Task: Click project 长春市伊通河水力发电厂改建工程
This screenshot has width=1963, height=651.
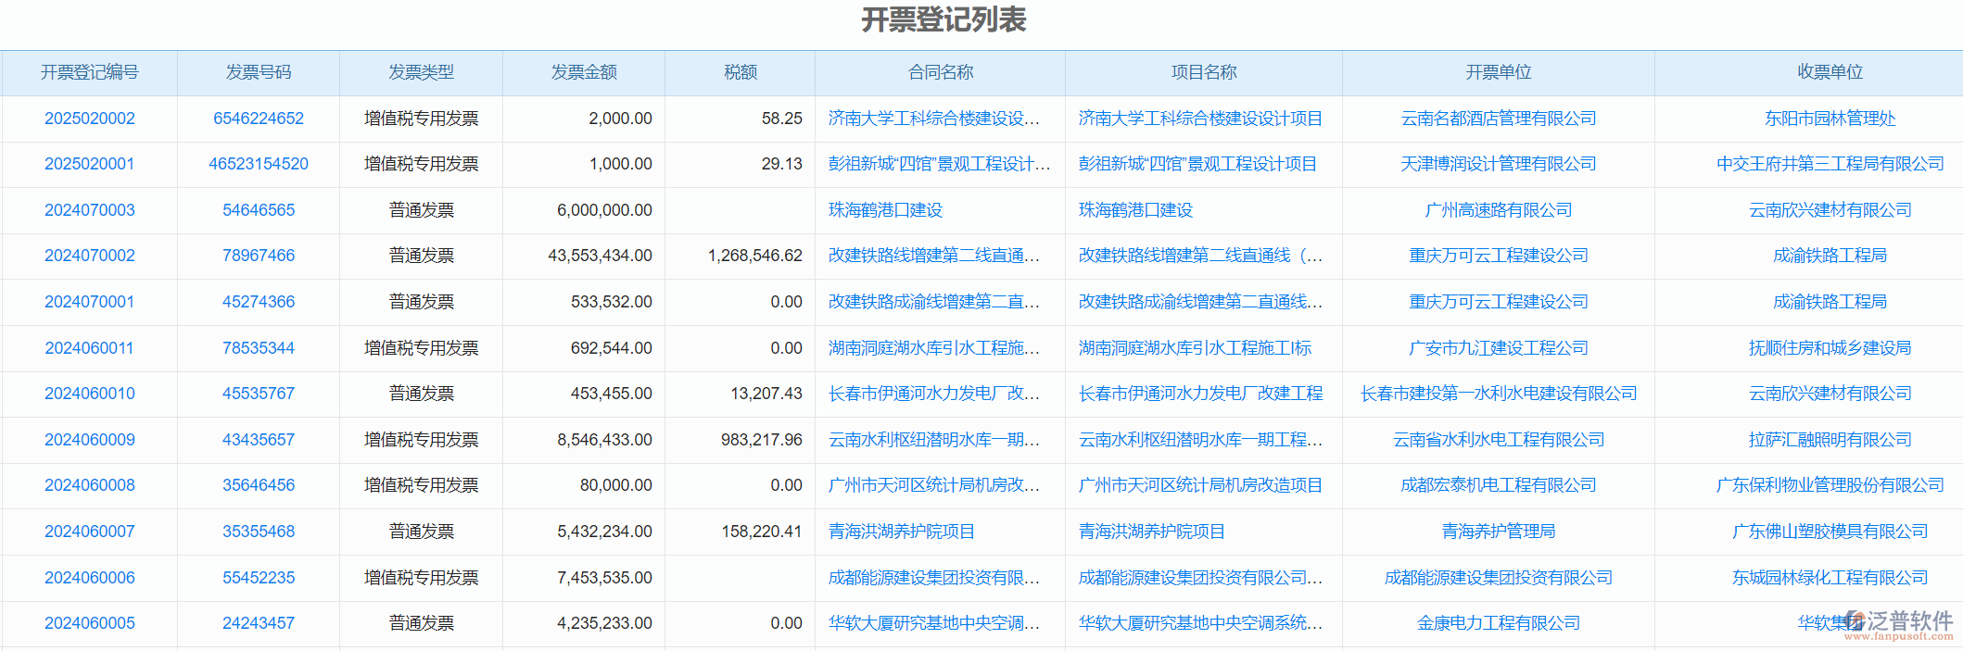Action: pos(1200,394)
